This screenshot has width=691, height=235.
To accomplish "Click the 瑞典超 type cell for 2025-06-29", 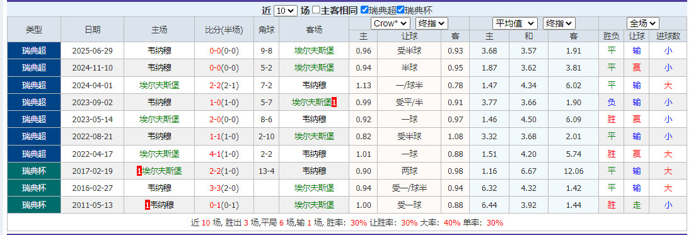I will [x=34, y=50].
